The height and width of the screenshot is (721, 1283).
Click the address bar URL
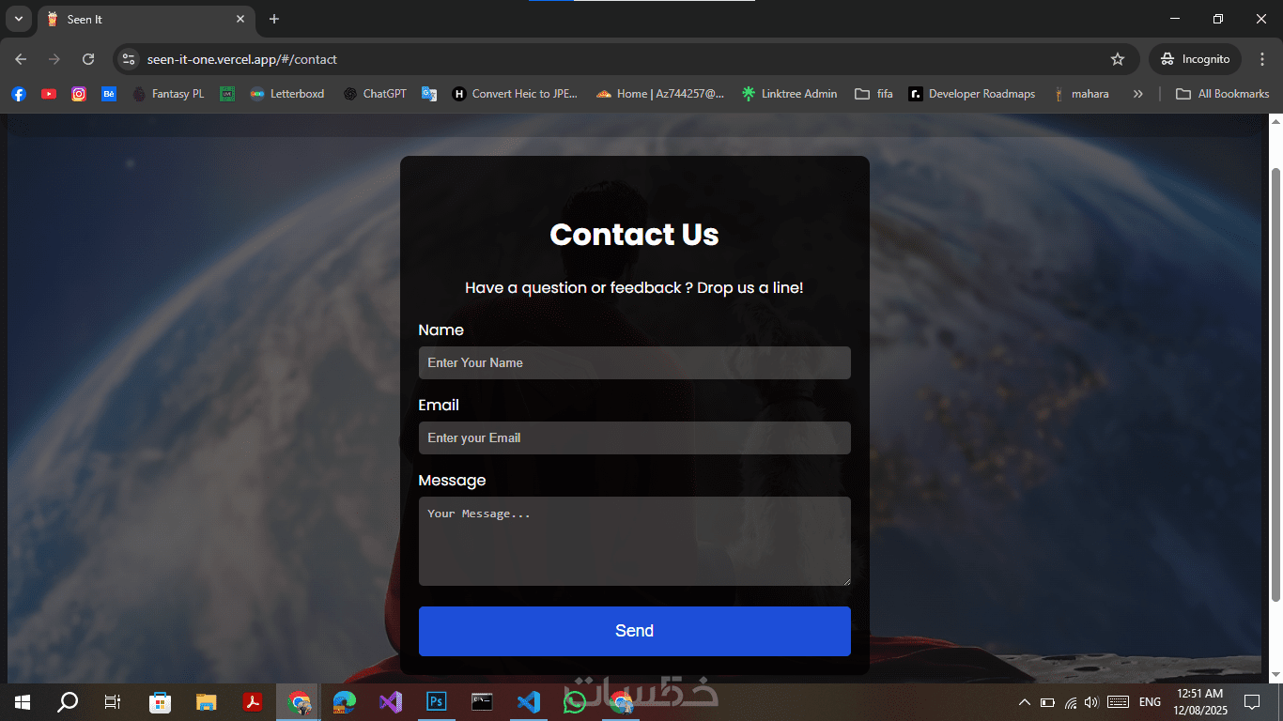point(242,59)
